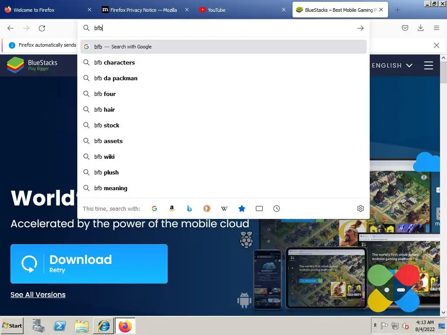Search this time with Bing icon
The image size is (447, 335).
(189, 209)
